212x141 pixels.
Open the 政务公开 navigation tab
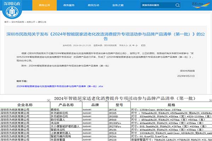tap(45, 5)
